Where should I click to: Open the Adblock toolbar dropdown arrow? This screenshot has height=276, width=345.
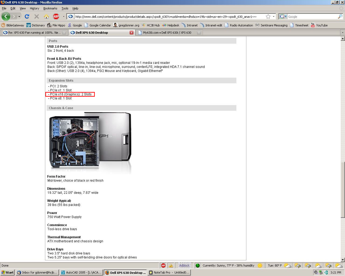coord(64,17)
